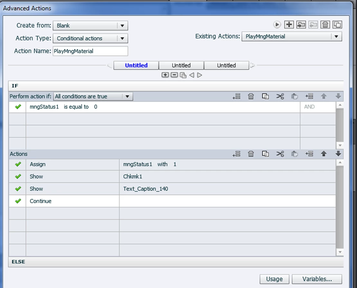Add a new decision with plus icon
The width and height of the screenshot is (357, 288).
pos(165,75)
